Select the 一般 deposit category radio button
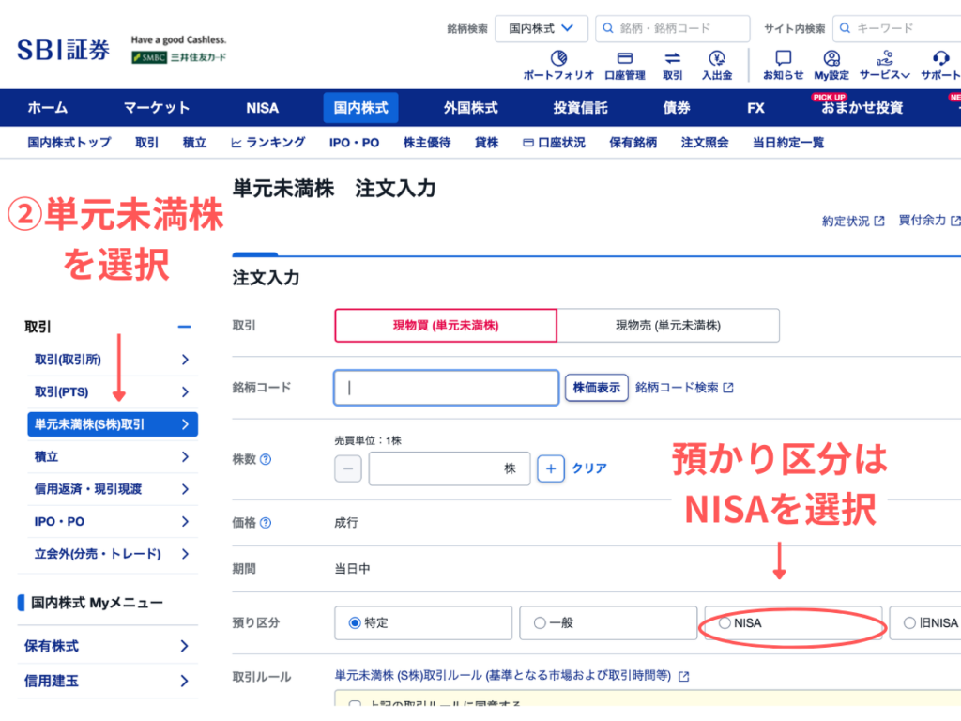Image resolution: width=961 pixels, height=721 pixels. (541, 622)
